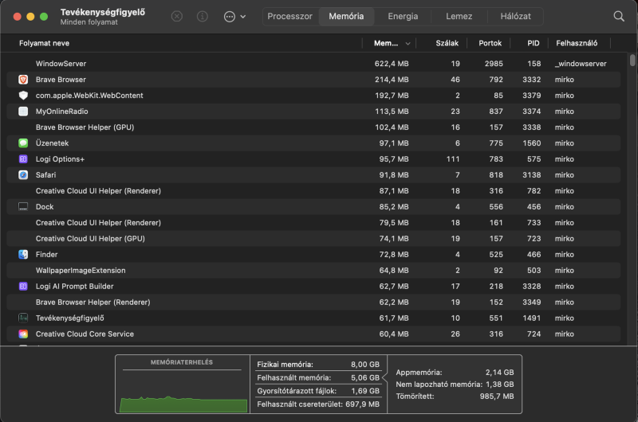
Task: Select Creative Cloud UI Helper with 79,5 MB
Action: tap(313, 223)
